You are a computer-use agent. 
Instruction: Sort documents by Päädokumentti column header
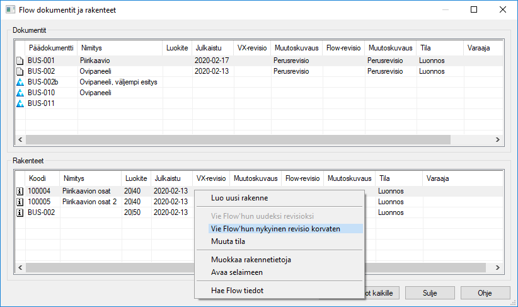point(51,47)
